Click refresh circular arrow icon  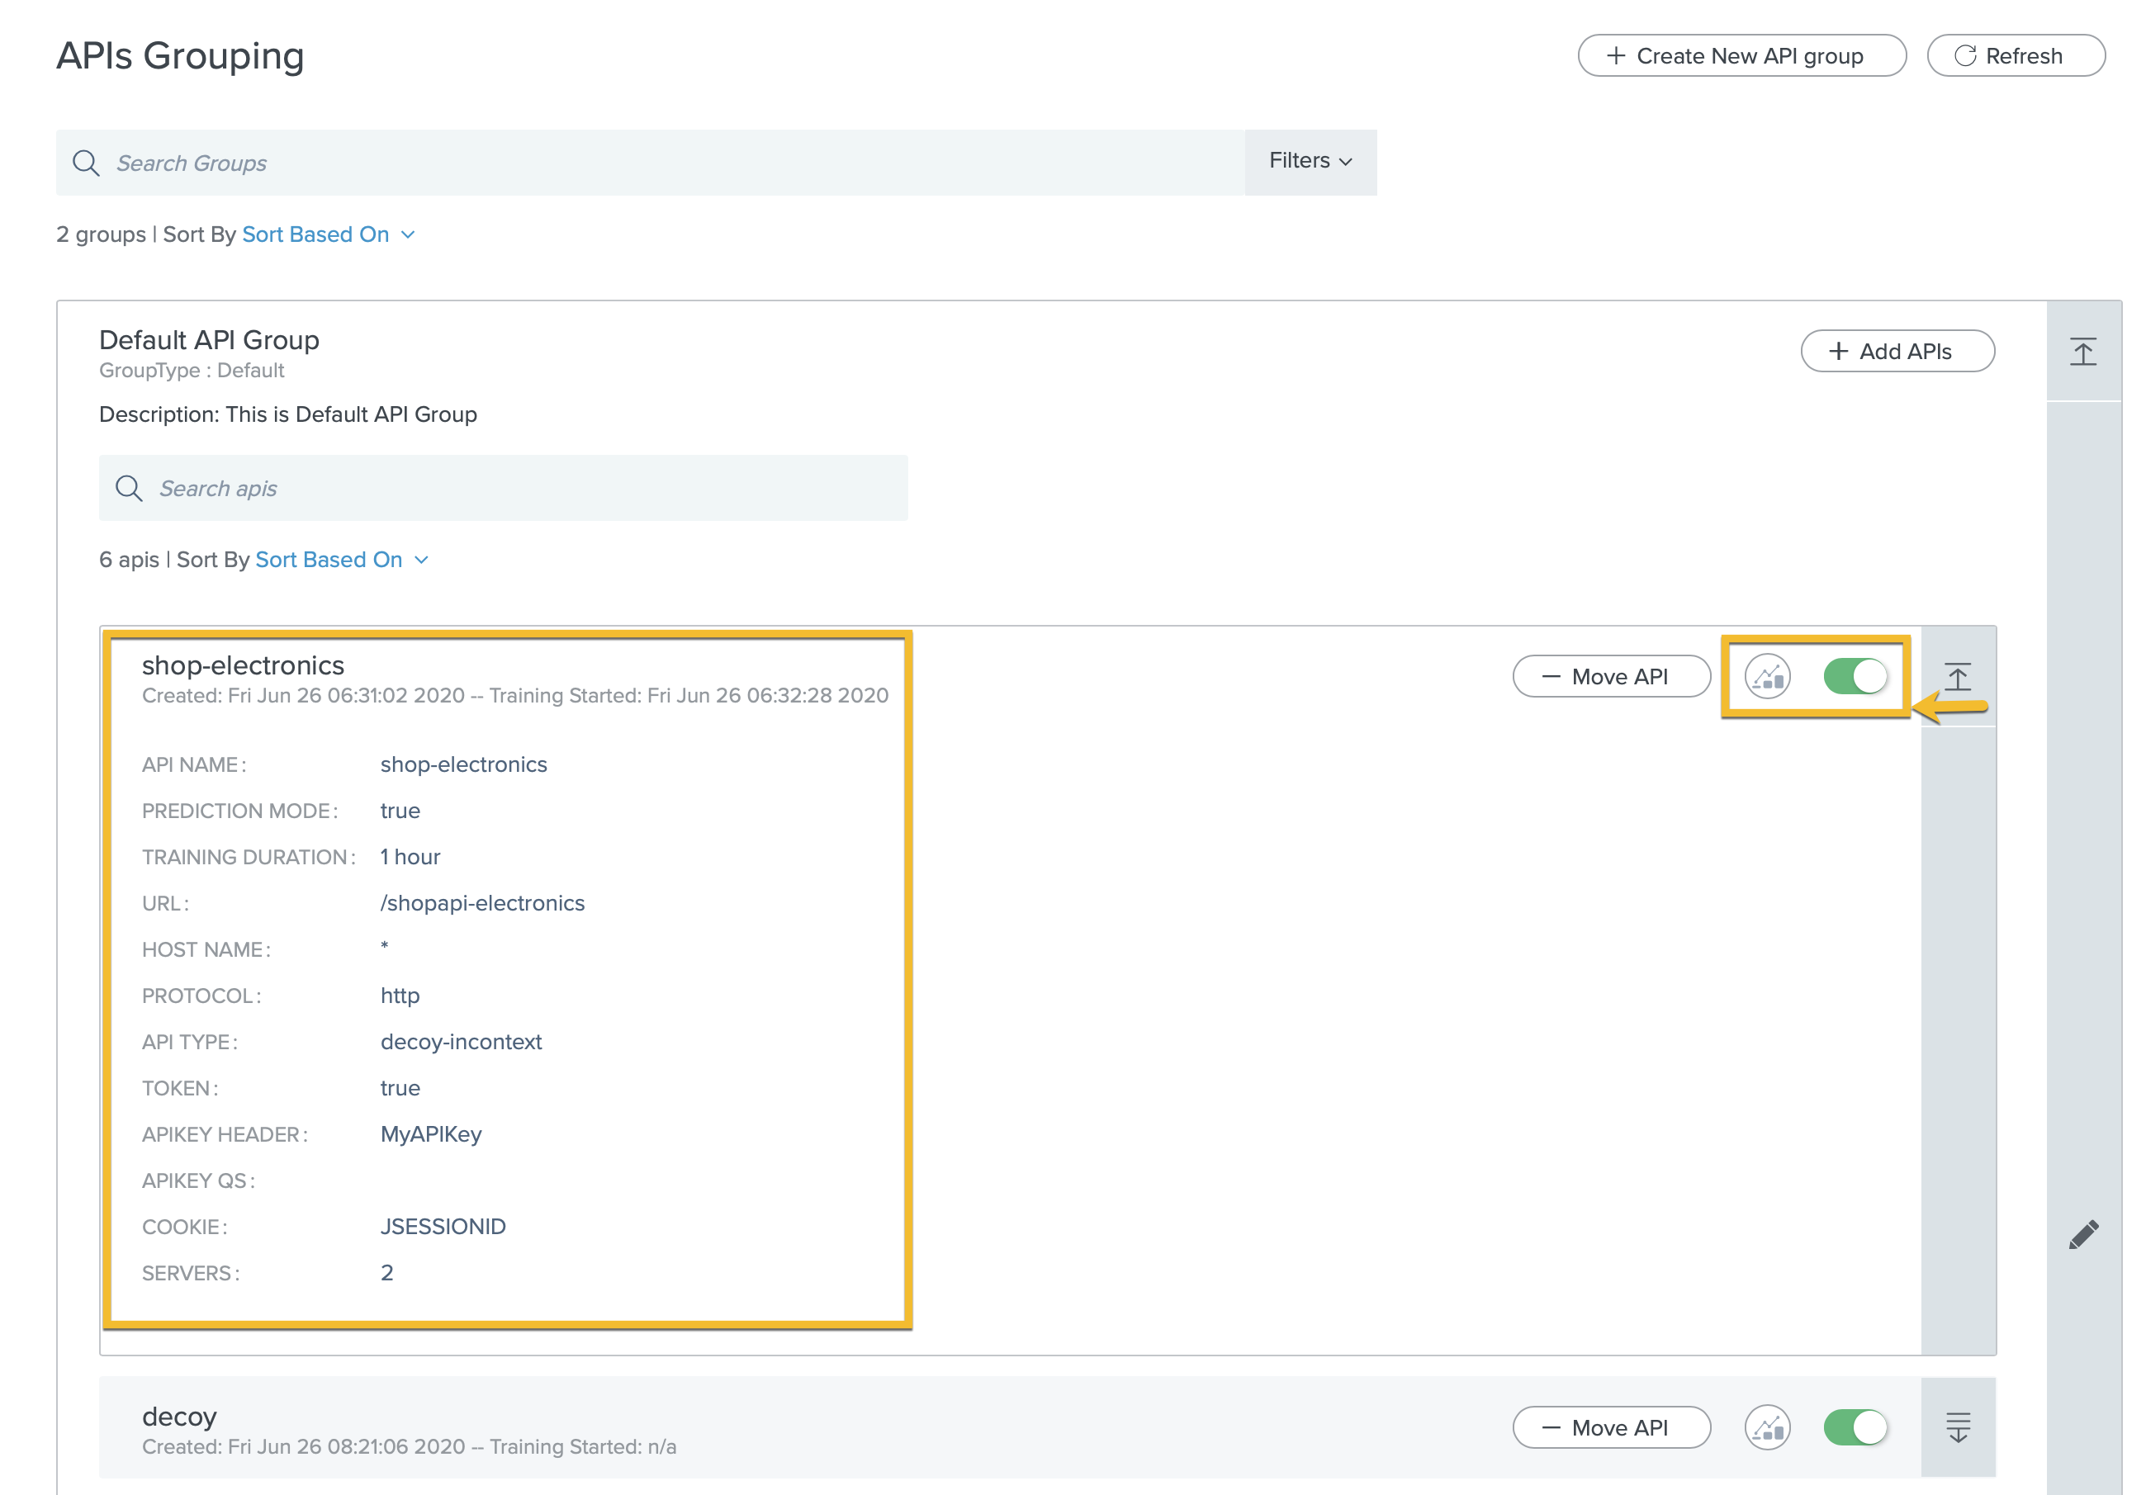[1964, 56]
